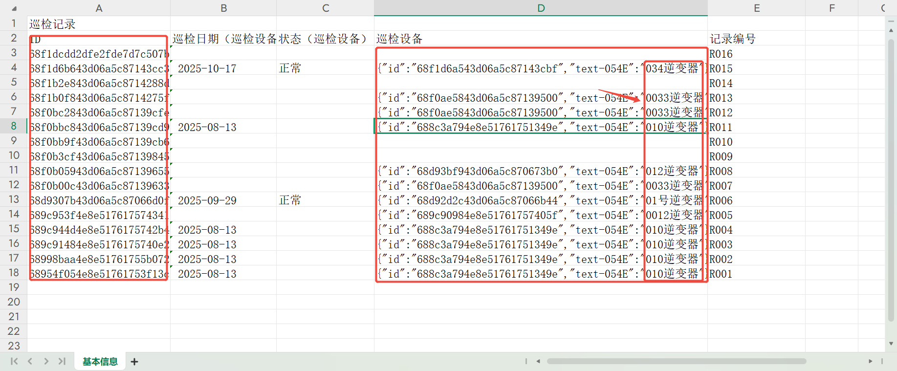Select row 8 header

coord(14,126)
